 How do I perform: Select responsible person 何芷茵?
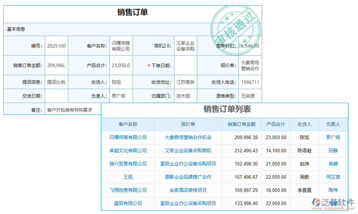click(x=333, y=177)
